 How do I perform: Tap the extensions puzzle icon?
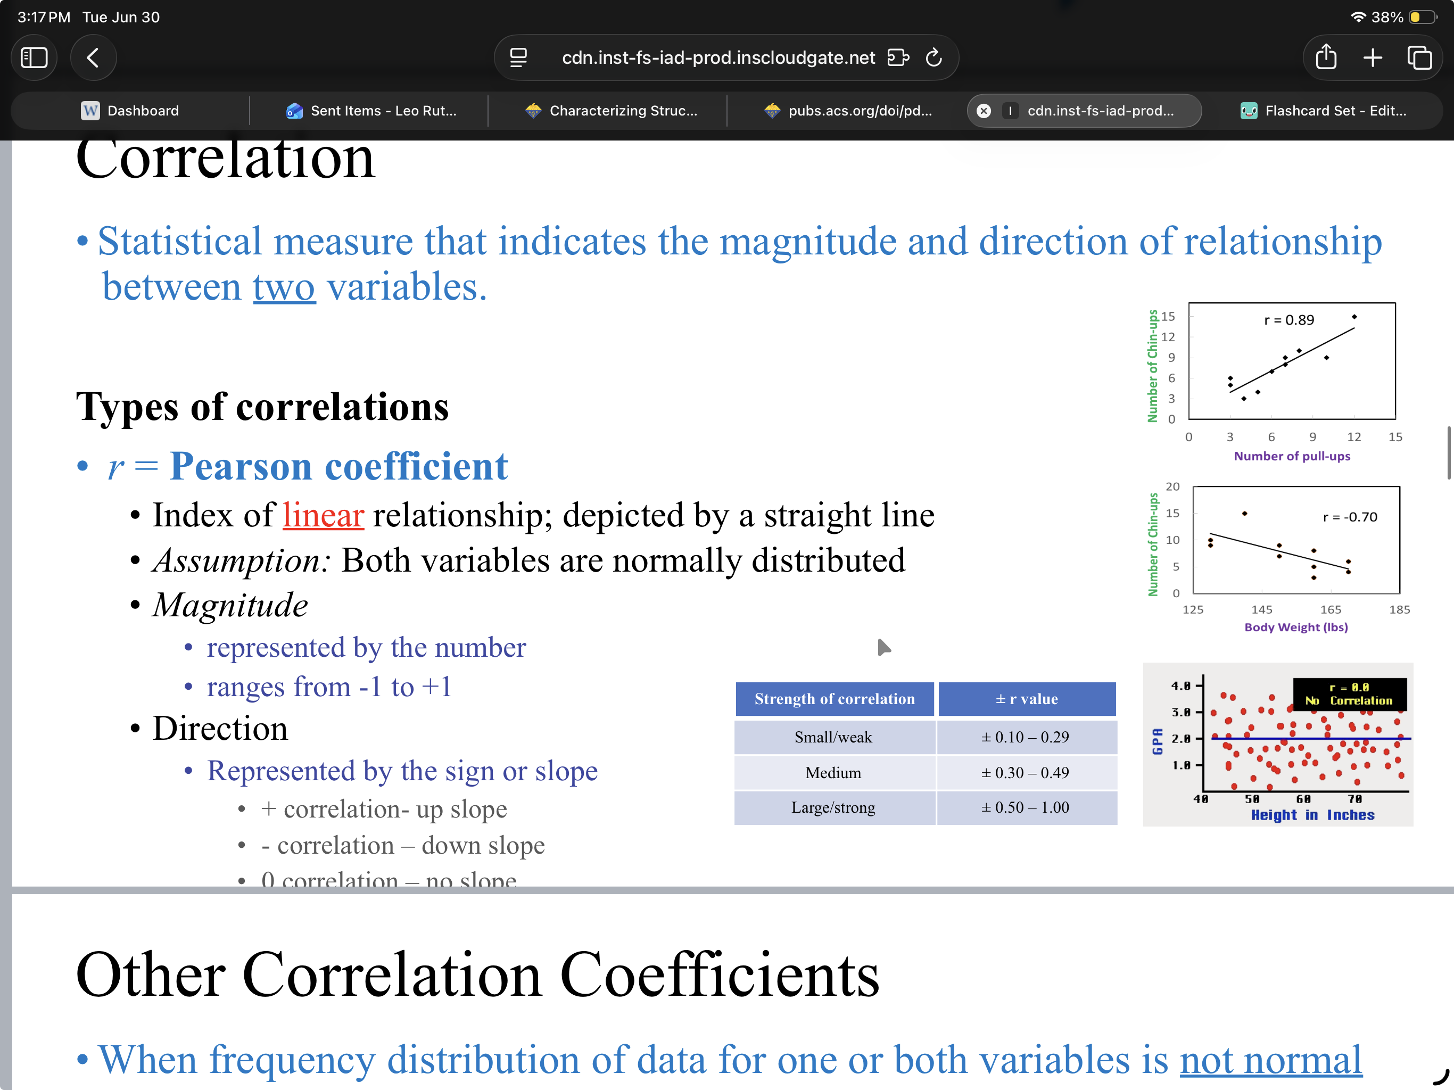pyautogui.click(x=898, y=58)
